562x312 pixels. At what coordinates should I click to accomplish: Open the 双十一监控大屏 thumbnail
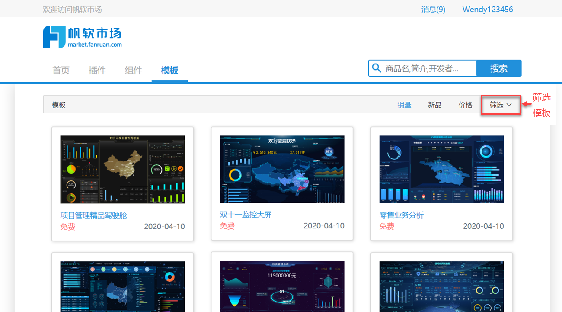click(x=282, y=169)
